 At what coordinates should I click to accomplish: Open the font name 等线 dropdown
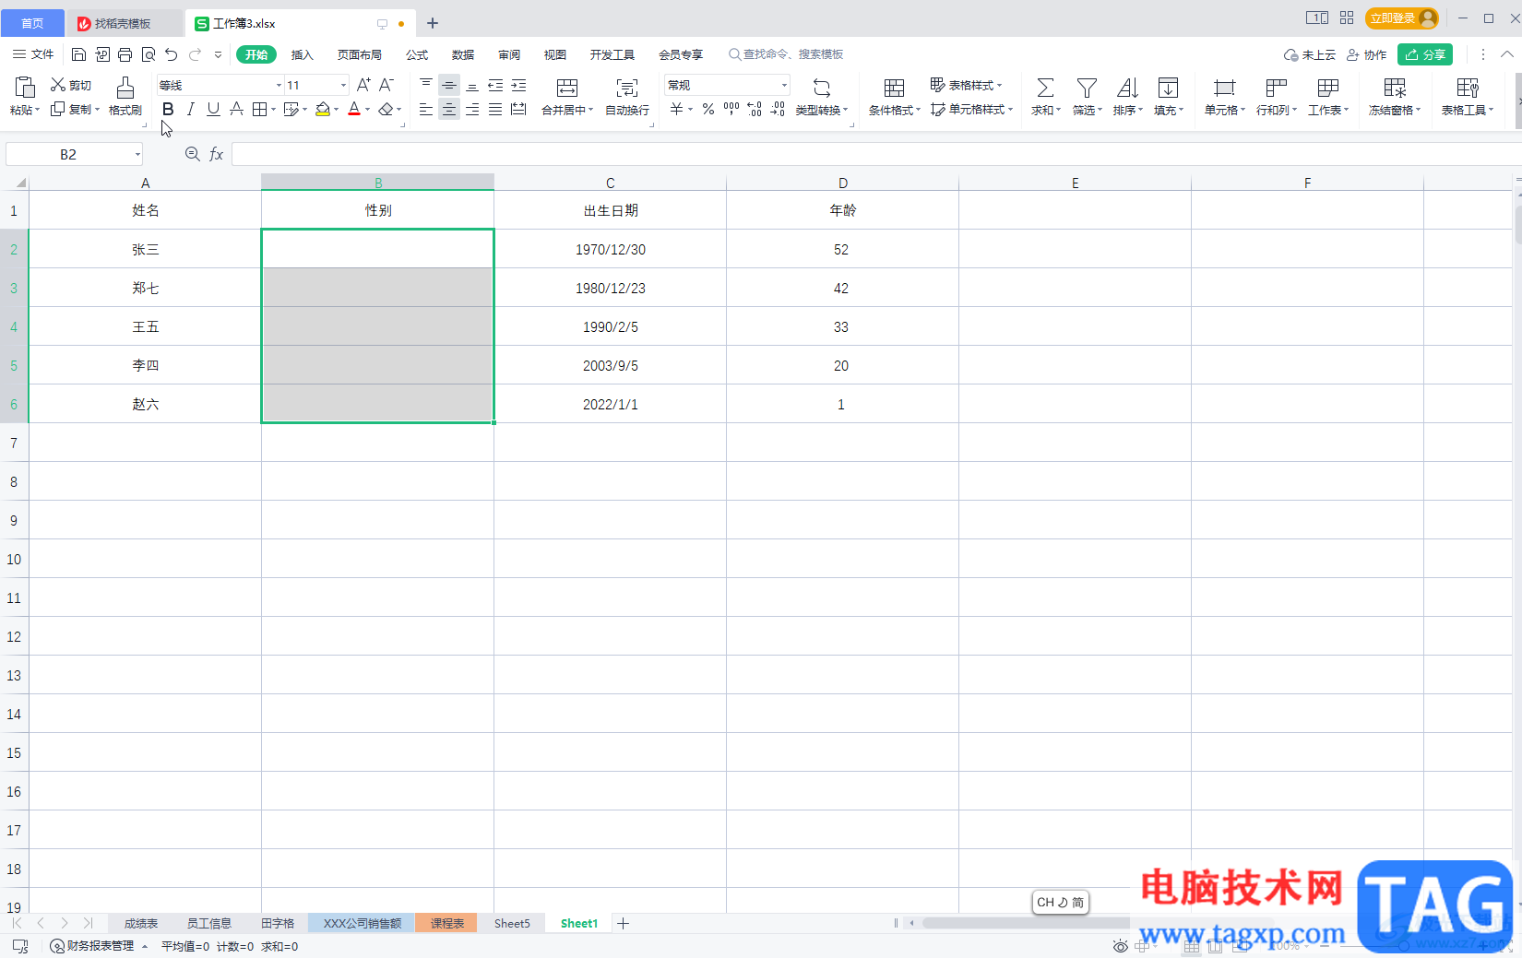tap(279, 85)
